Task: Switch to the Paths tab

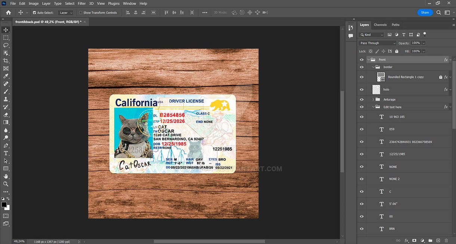Action: pos(395,25)
